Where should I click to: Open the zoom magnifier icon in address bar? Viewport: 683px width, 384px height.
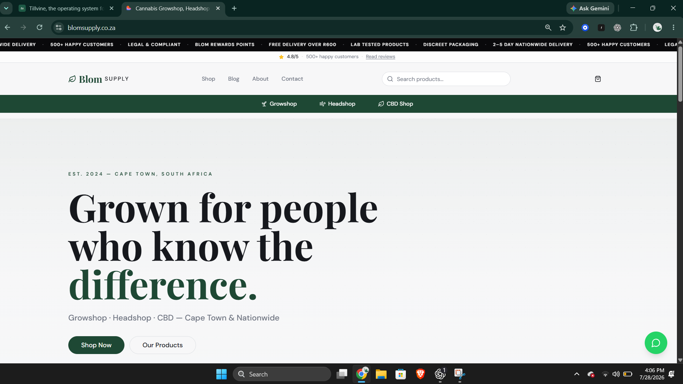tap(548, 27)
